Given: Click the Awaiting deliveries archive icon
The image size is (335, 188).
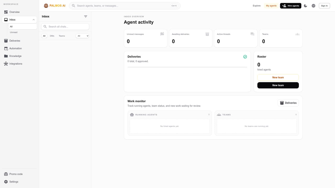Looking at the screenshot, I should point(207,34).
